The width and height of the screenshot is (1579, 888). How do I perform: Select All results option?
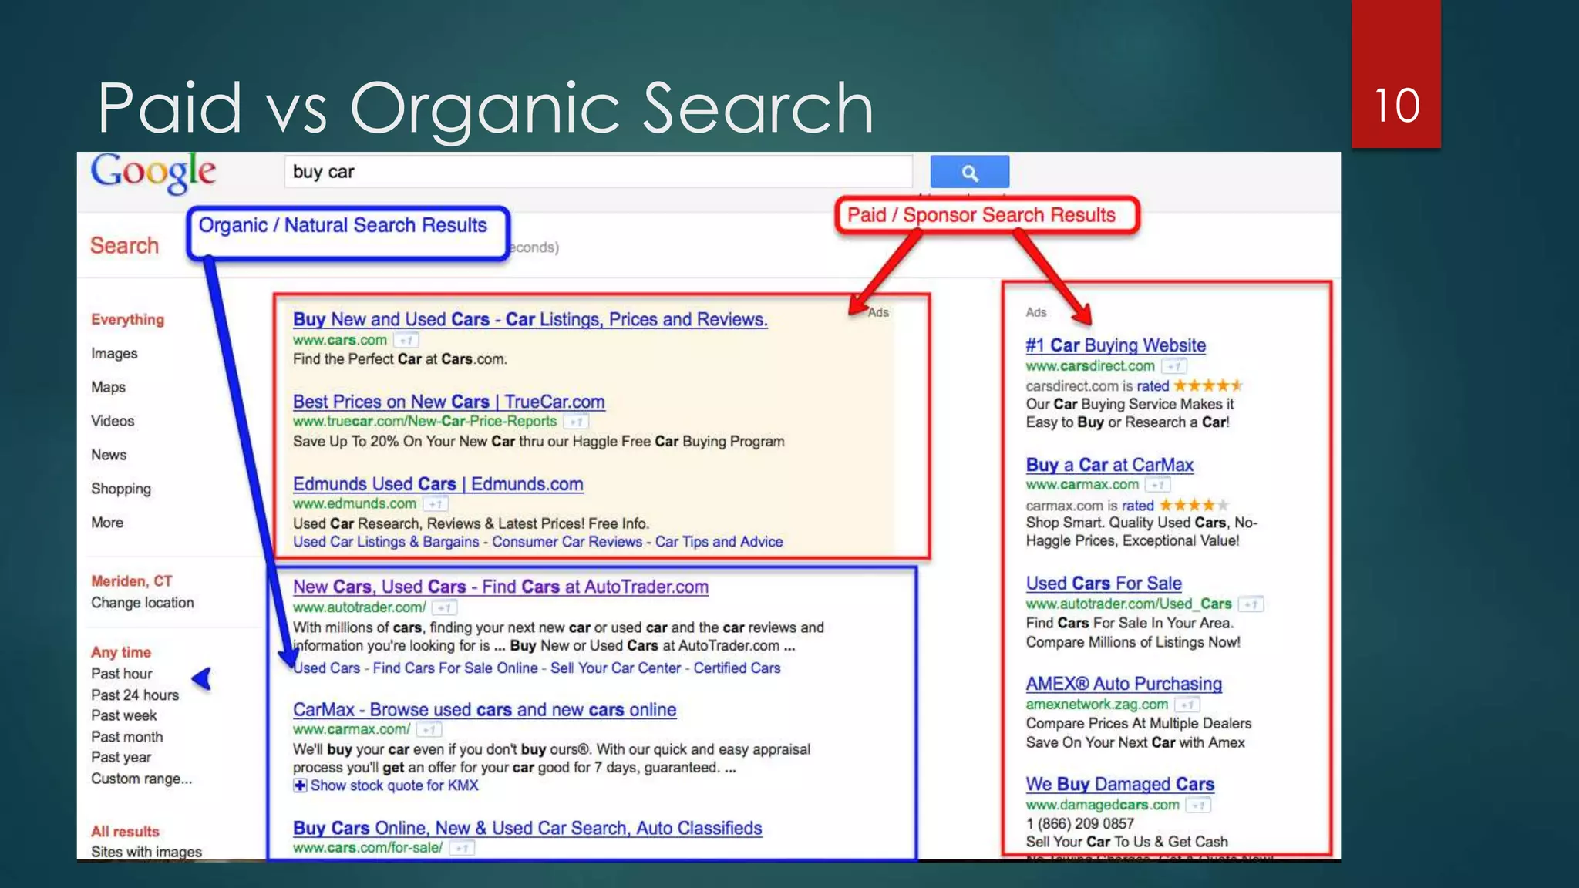[125, 832]
